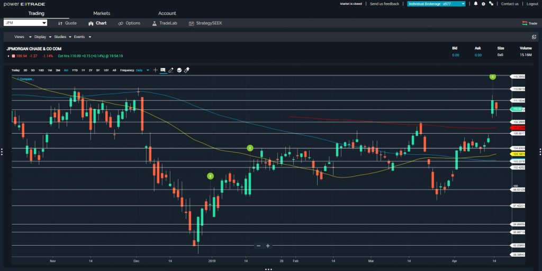The image size is (542, 271).
Task: Select 3D time range
Action: tap(25, 70)
